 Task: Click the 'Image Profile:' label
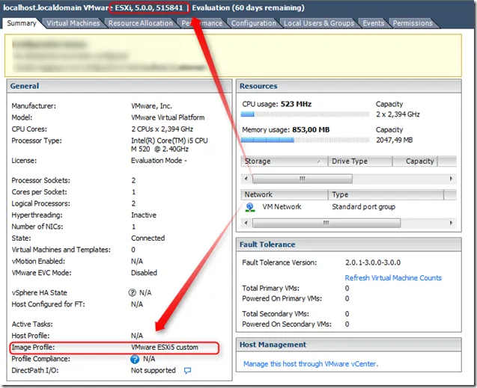click(33, 348)
